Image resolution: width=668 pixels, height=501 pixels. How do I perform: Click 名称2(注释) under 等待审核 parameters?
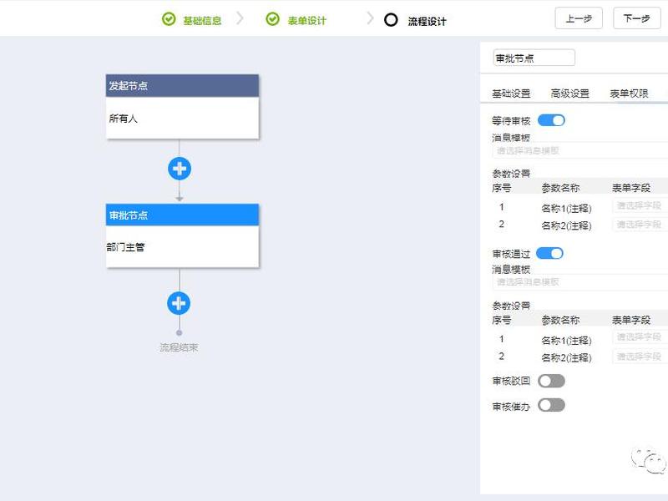pos(566,225)
